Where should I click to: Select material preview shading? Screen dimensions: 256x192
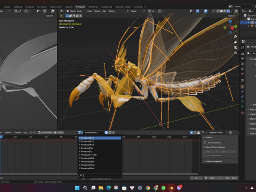point(225,11)
